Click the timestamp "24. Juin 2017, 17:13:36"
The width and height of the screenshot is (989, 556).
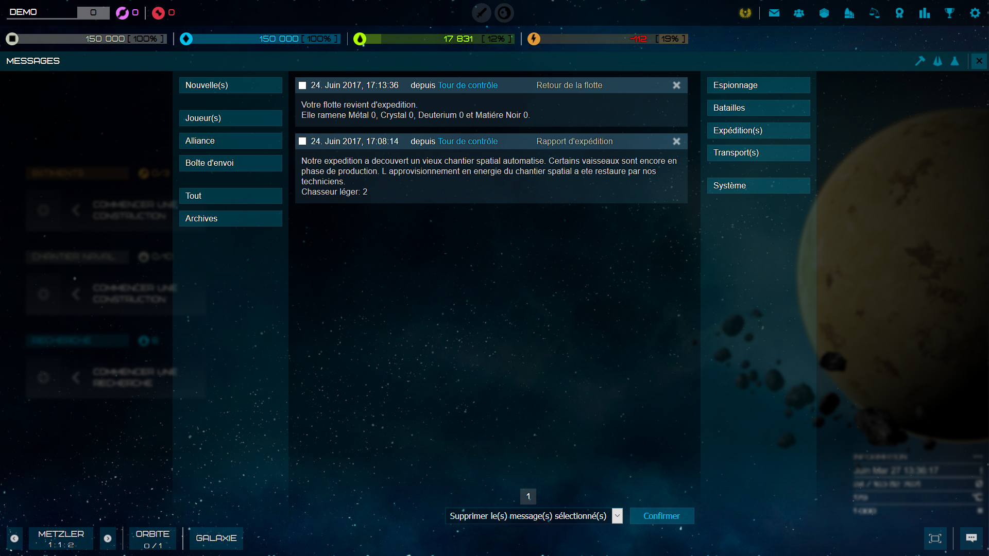(354, 85)
